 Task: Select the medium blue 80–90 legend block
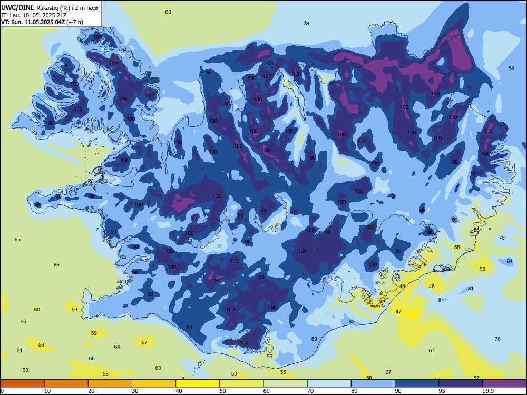point(373,383)
